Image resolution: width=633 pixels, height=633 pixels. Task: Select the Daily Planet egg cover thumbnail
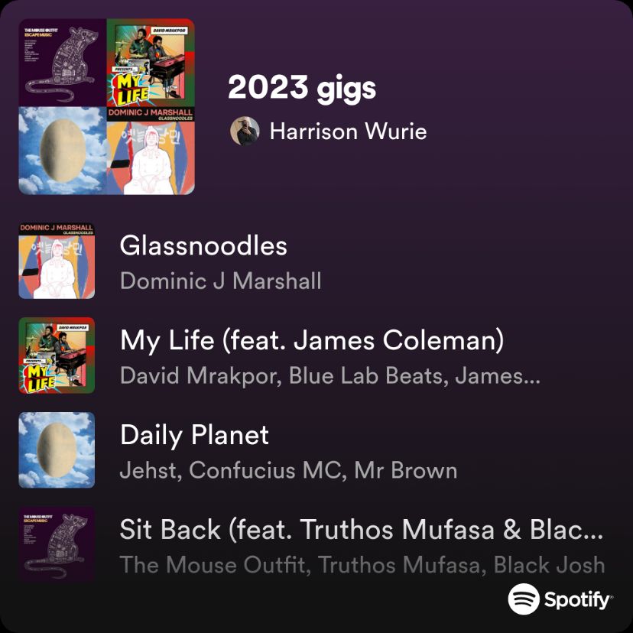(57, 450)
